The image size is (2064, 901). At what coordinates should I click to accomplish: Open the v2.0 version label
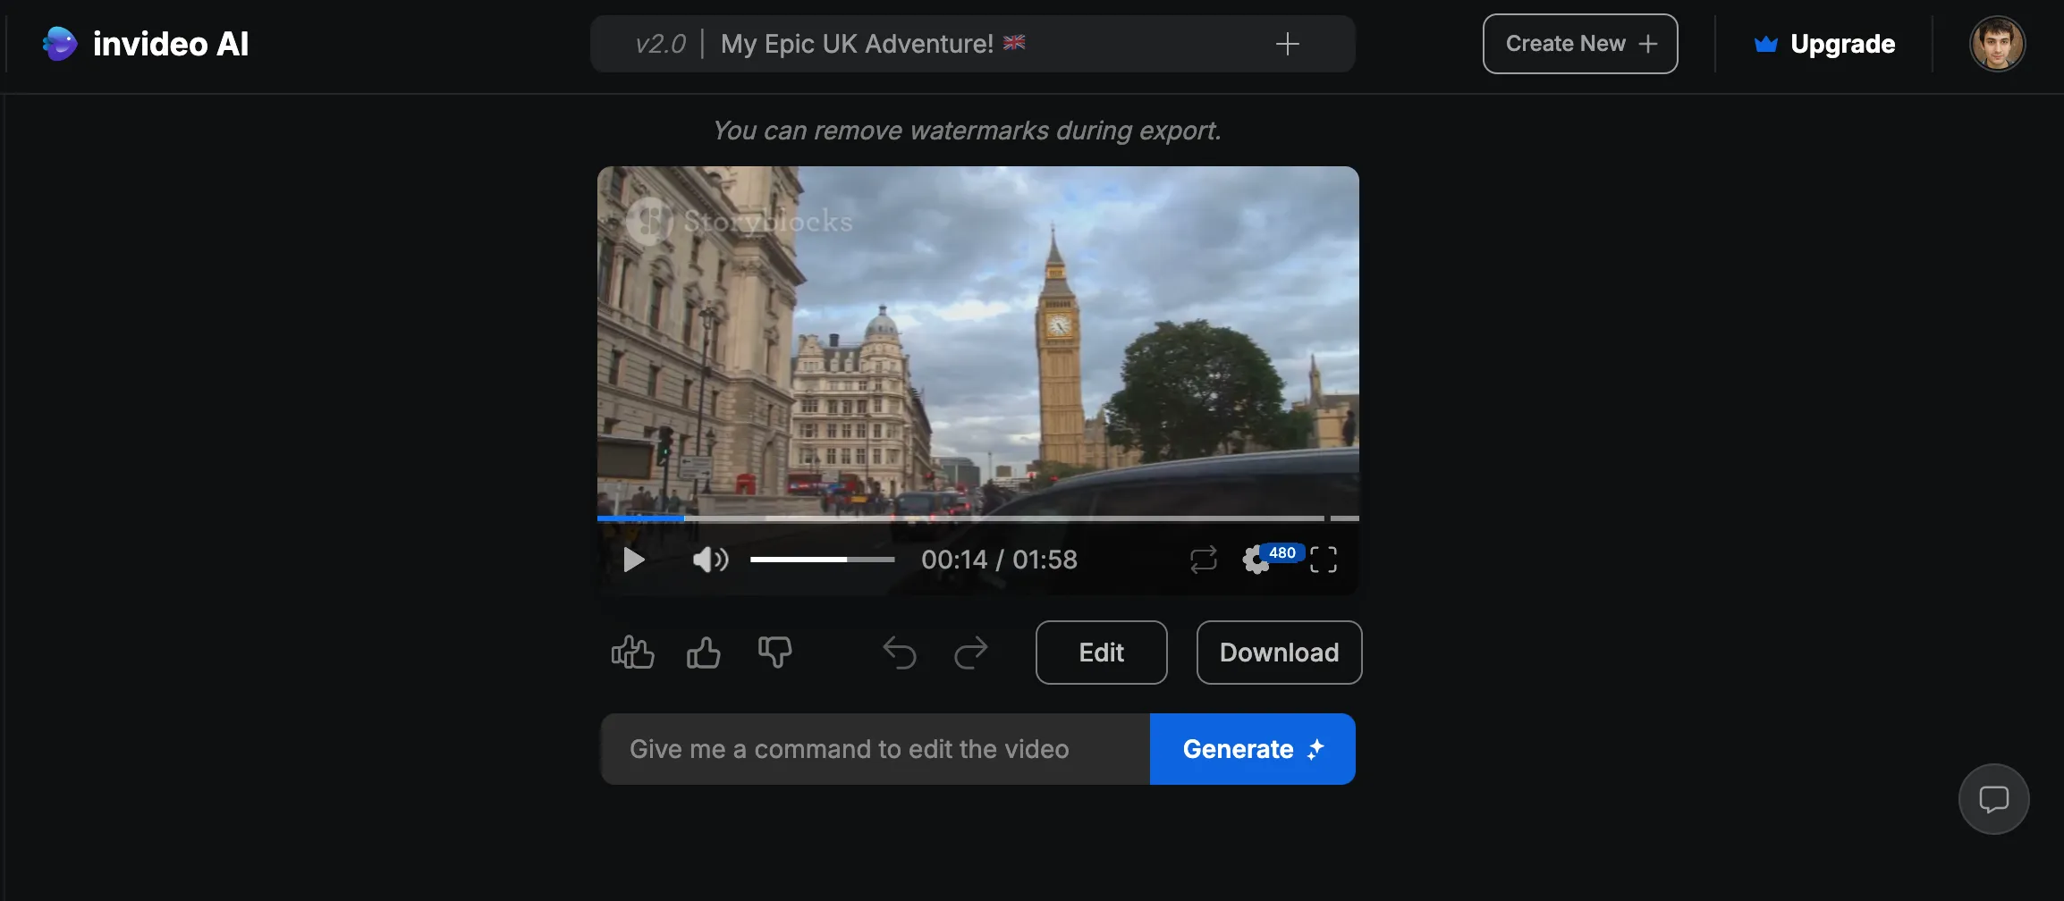coord(661,43)
